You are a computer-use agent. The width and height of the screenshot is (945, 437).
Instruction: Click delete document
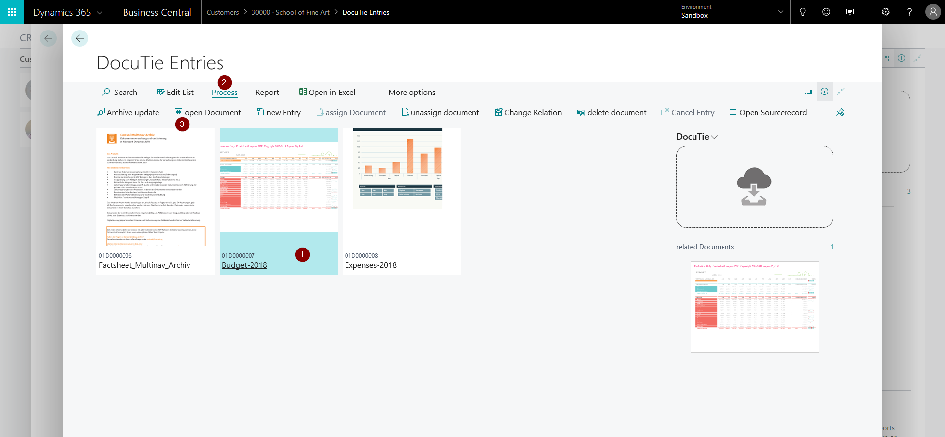coord(612,112)
